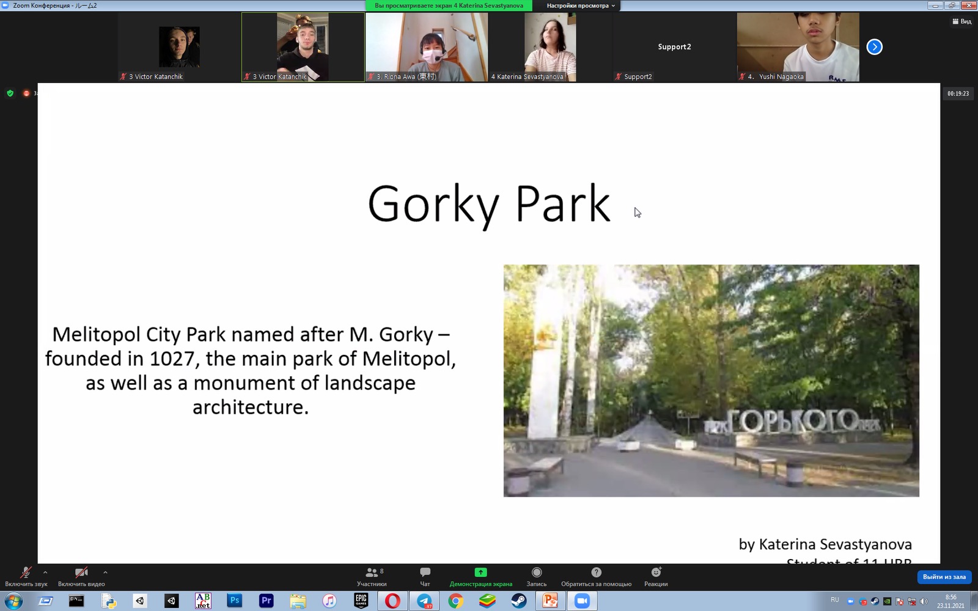Expand video options arrow beside camera
978x611 pixels.
(x=105, y=573)
